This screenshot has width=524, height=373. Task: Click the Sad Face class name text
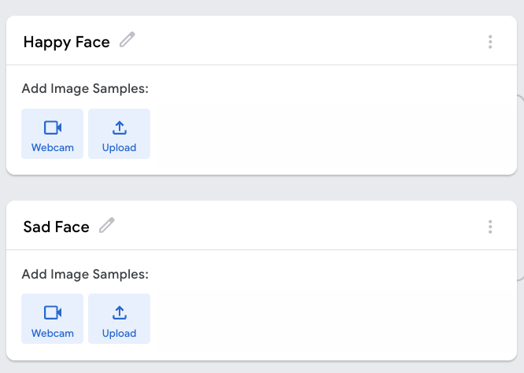click(x=57, y=227)
